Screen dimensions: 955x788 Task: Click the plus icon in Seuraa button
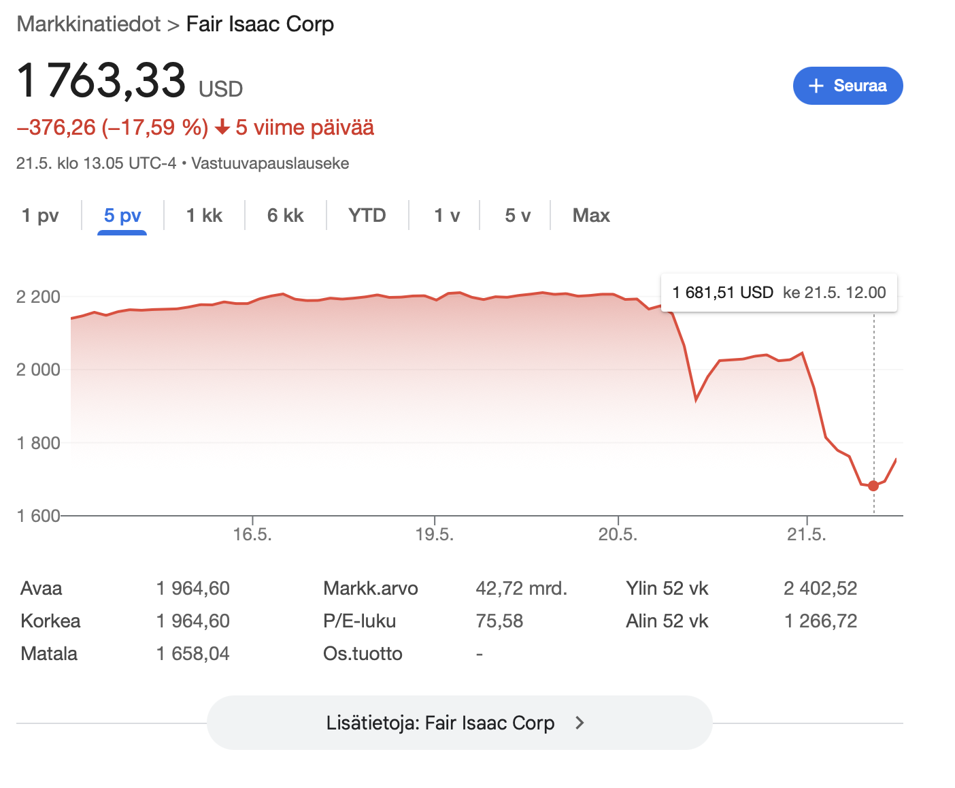pyautogui.click(x=816, y=86)
